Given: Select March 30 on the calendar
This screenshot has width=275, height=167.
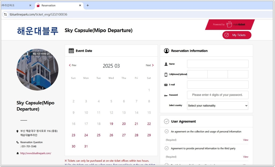Looking at the screenshot, I should 74,146.
